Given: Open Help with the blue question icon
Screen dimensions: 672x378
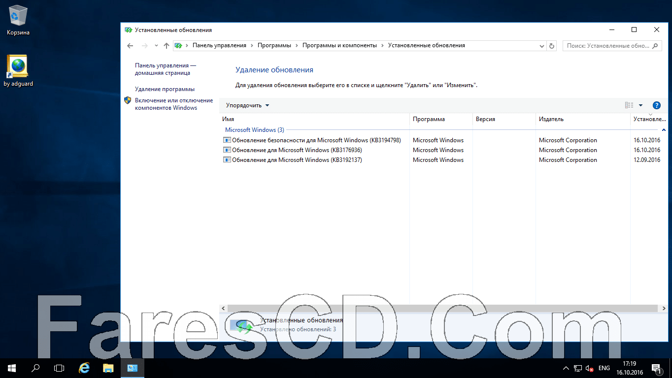Looking at the screenshot, I should [656, 105].
